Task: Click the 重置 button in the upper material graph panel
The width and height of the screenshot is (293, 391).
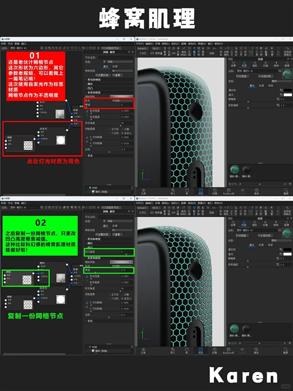Action: [118, 75]
